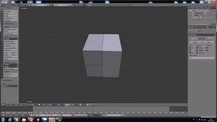The image size is (217, 122).
Task: Click properties editor type icon
Action: tap(190, 27)
